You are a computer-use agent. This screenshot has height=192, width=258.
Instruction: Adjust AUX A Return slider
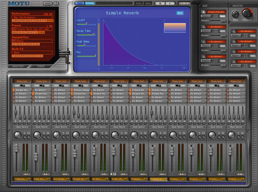pyautogui.click(x=218, y=21)
